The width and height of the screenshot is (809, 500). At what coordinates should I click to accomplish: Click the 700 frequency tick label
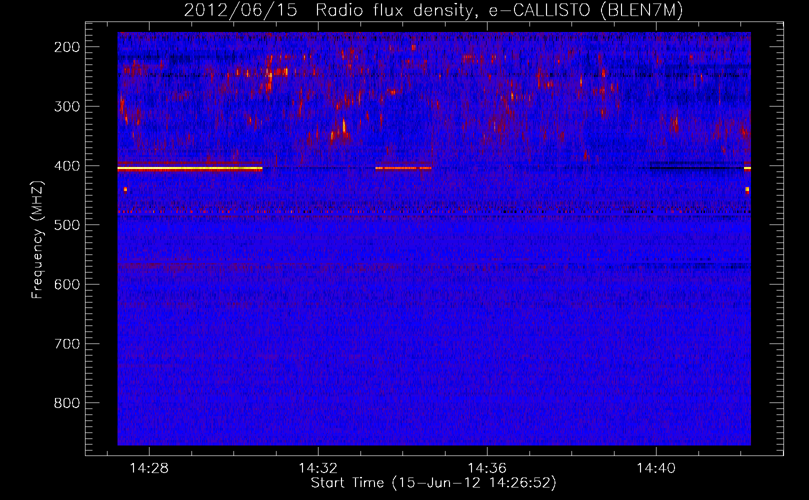(67, 344)
